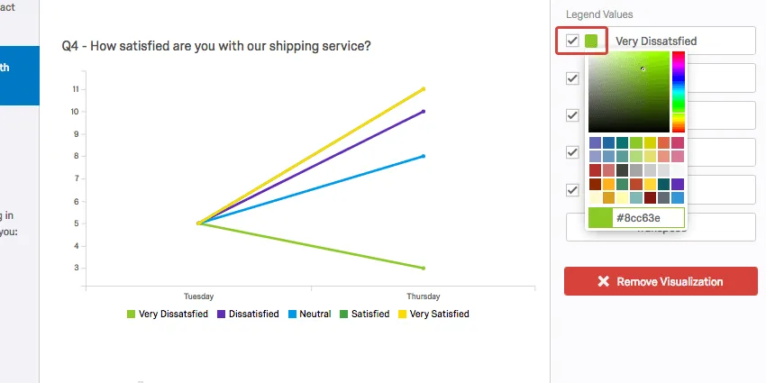
Task: Uncheck the second legend value checkbox
Action: (x=572, y=78)
